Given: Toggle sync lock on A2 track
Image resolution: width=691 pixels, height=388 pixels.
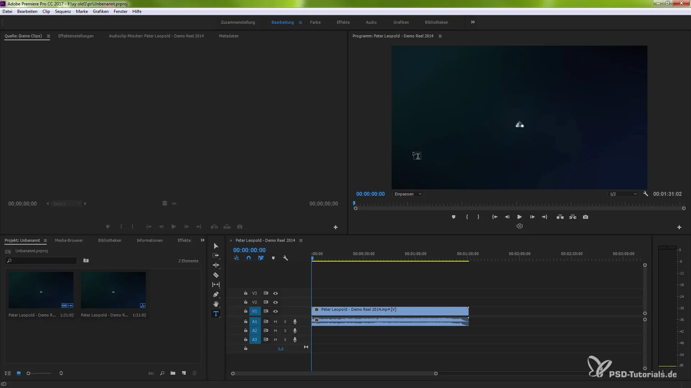Looking at the screenshot, I should pos(266,331).
